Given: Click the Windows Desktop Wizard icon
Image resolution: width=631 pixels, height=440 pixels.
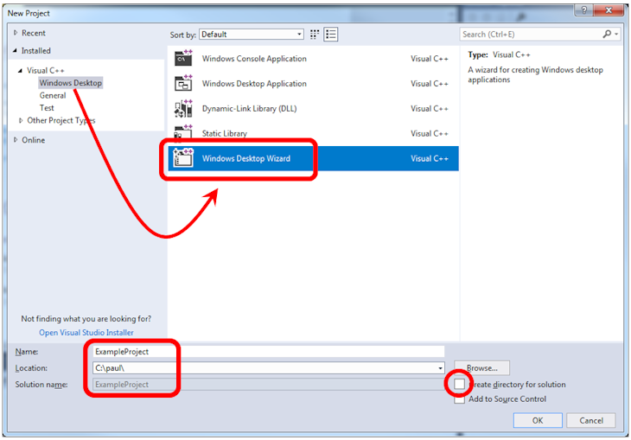Looking at the screenshot, I should tap(183, 158).
